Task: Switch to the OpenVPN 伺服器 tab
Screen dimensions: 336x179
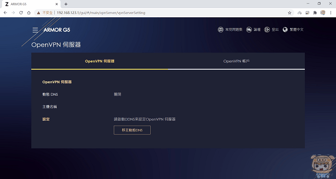Action: tap(100, 61)
